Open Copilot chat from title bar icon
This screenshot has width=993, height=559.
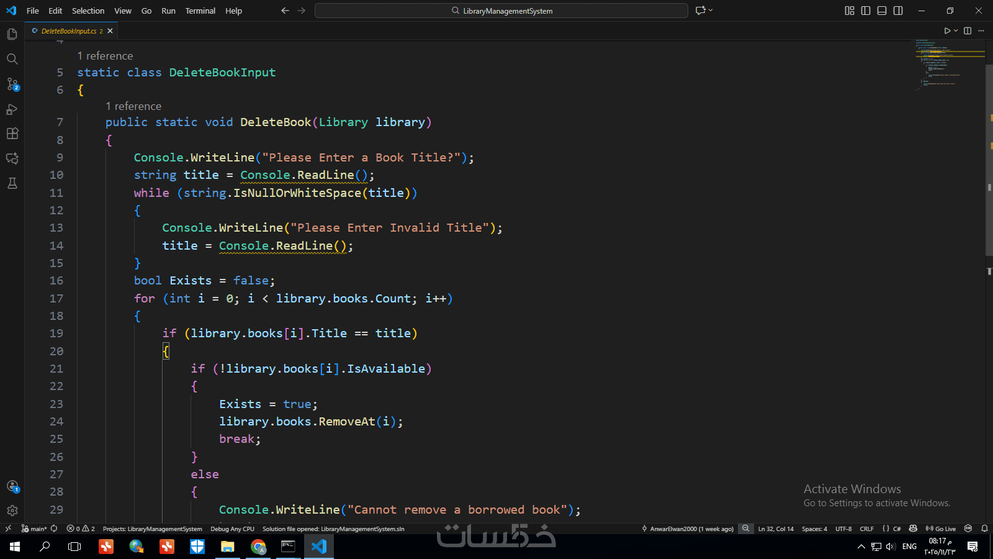coord(701,11)
